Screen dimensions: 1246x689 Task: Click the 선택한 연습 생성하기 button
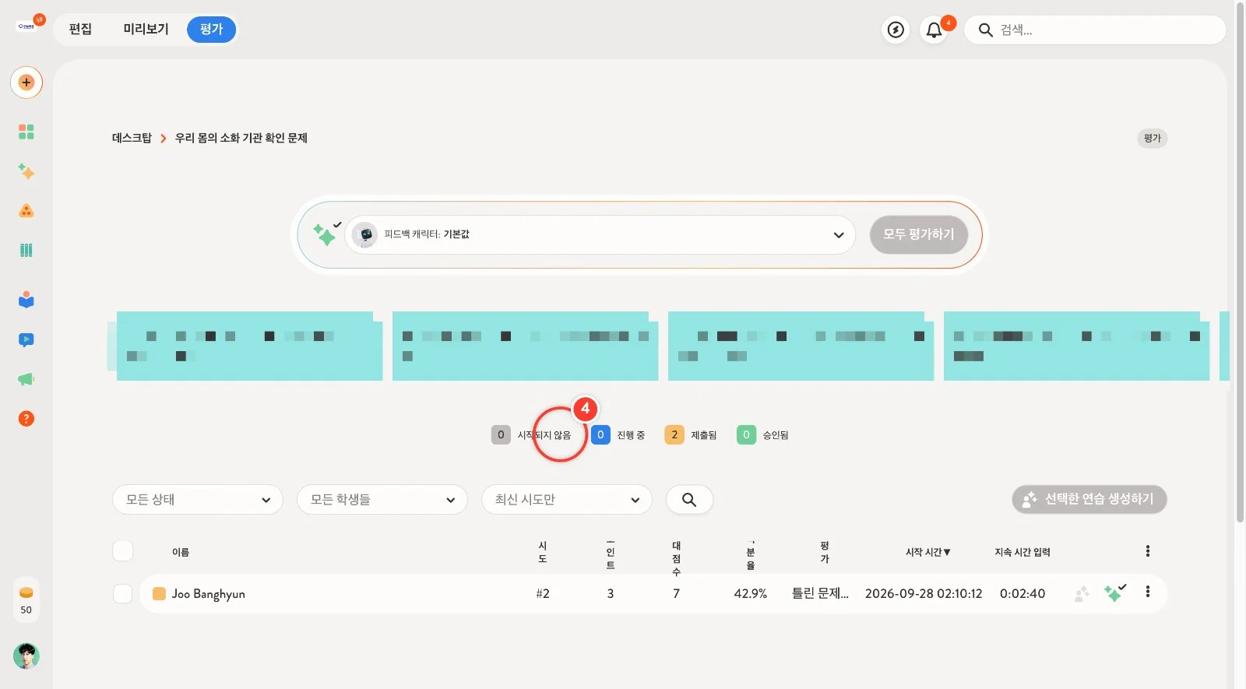[1089, 499]
